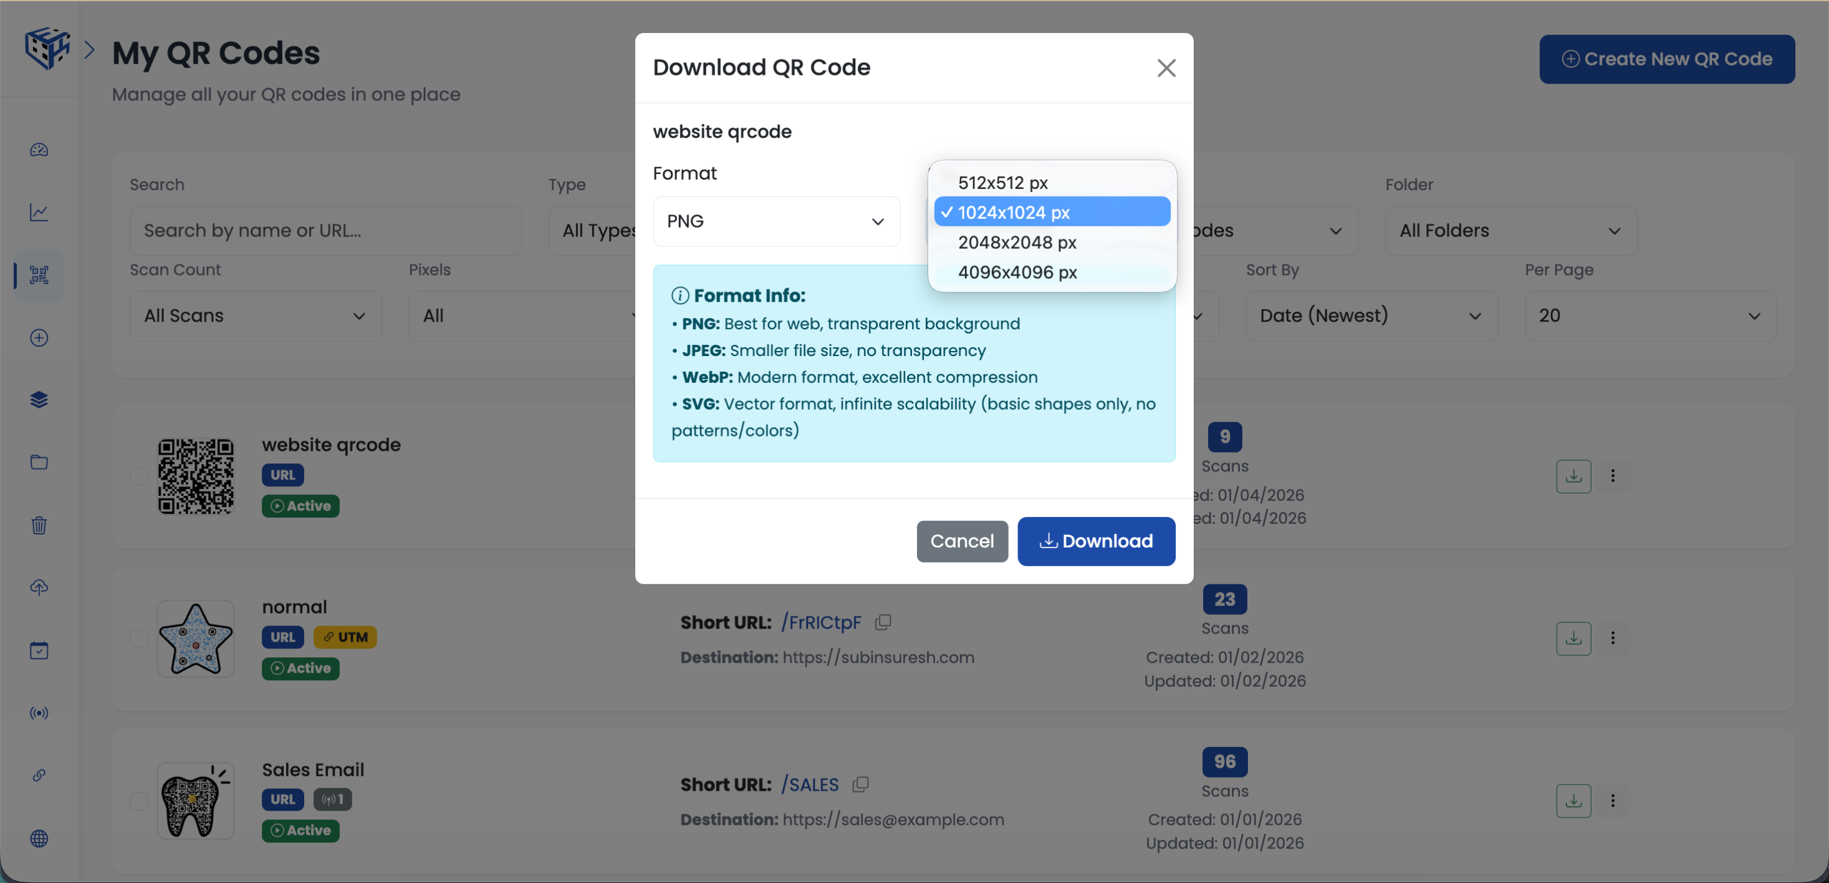Check the Sales Email row checkbox
The width and height of the screenshot is (1829, 883).
pos(138,800)
